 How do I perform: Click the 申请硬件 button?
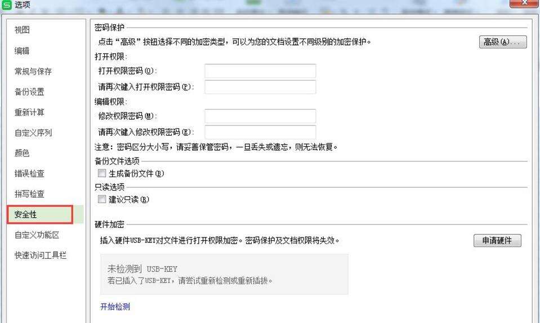pyautogui.click(x=497, y=240)
